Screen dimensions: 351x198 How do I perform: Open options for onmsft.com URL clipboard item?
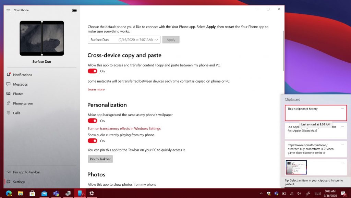pos(342,145)
